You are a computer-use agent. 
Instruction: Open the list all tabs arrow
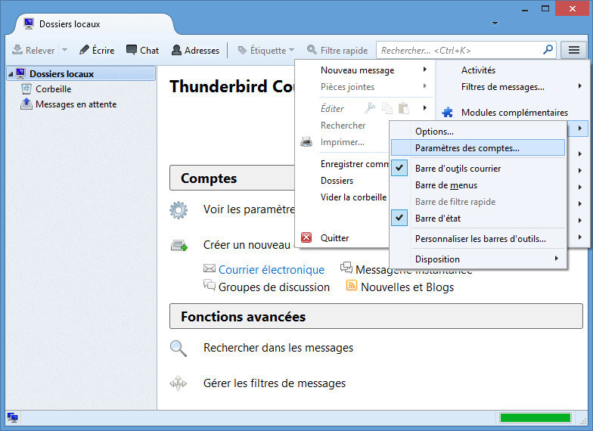[495, 23]
